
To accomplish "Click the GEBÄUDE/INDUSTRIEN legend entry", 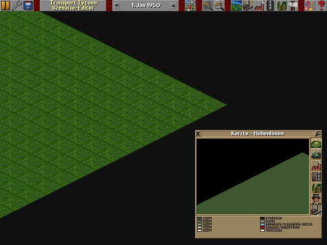I will [279, 227].
